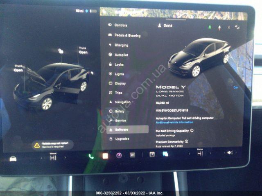Open the Trips menu

pyautogui.click(x=115, y=93)
